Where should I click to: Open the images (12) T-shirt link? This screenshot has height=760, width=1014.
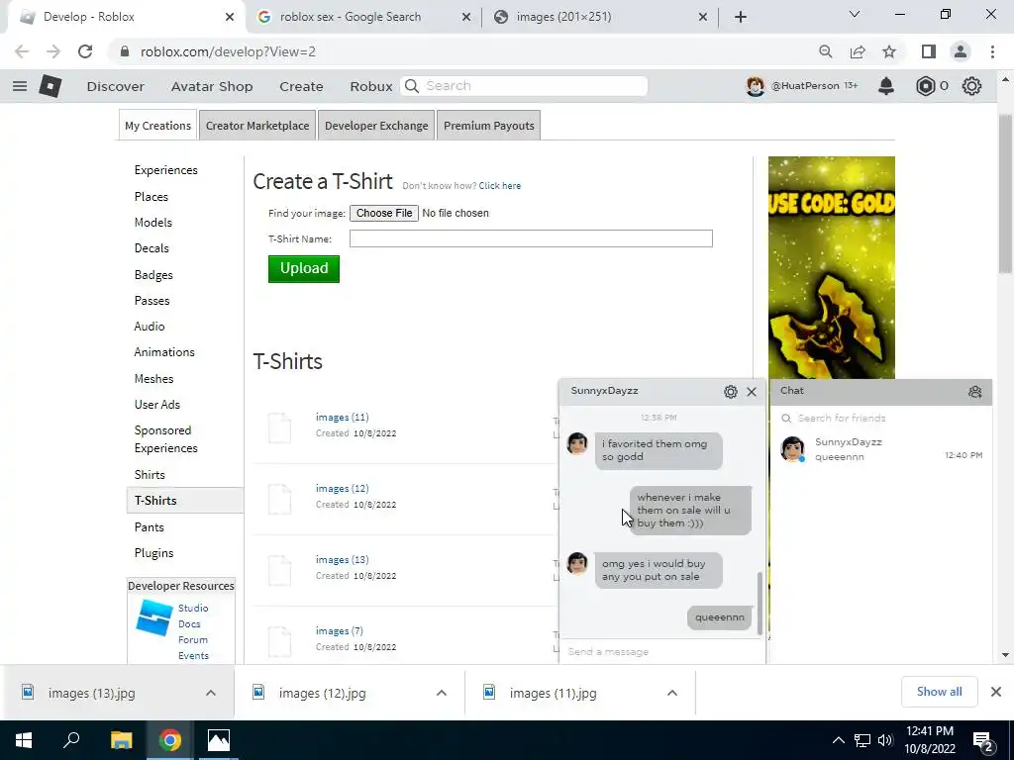point(342,489)
